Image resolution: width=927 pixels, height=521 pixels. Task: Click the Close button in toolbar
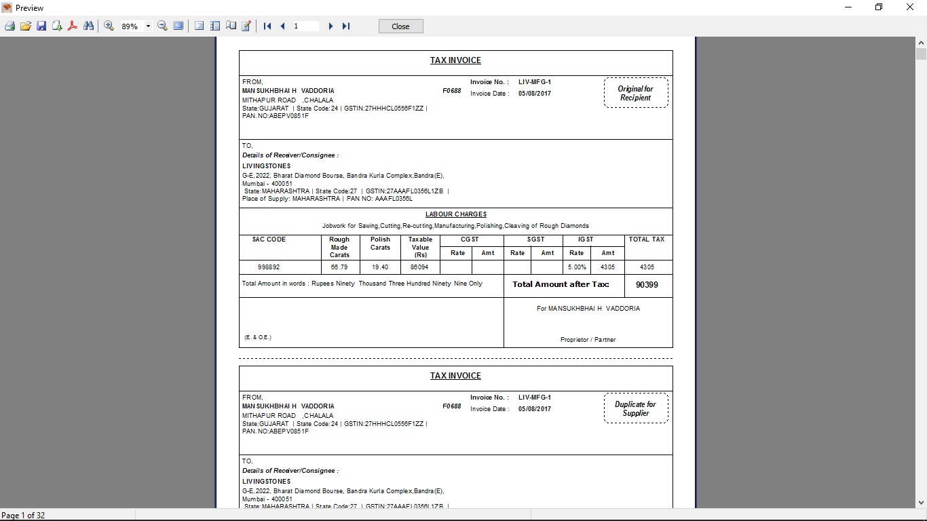(401, 26)
